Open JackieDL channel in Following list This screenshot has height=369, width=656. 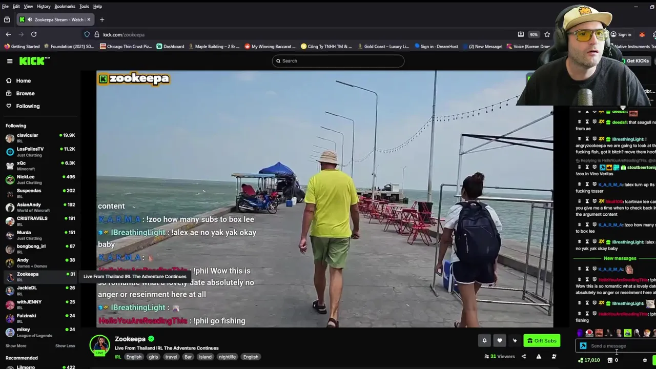click(40, 290)
